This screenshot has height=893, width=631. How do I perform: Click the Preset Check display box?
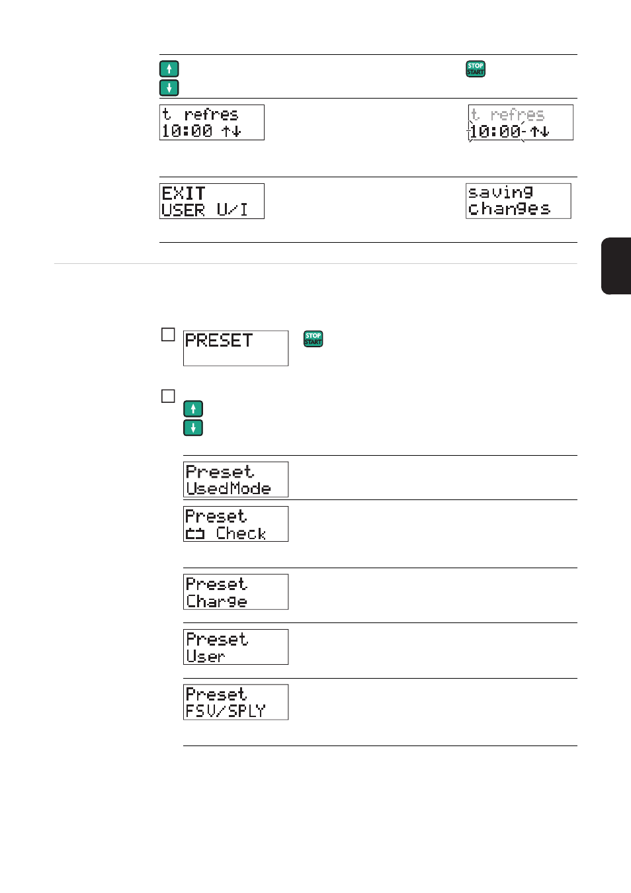tap(235, 524)
